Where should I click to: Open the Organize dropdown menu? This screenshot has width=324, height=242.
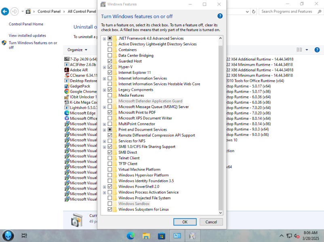click(x=77, y=50)
